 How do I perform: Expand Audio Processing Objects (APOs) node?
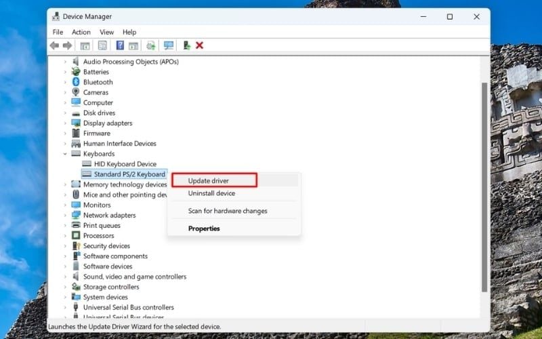[x=65, y=62]
